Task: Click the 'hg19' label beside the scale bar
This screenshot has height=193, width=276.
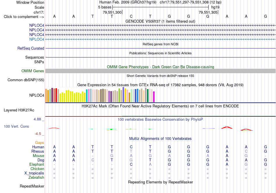Action: pos(215,7)
